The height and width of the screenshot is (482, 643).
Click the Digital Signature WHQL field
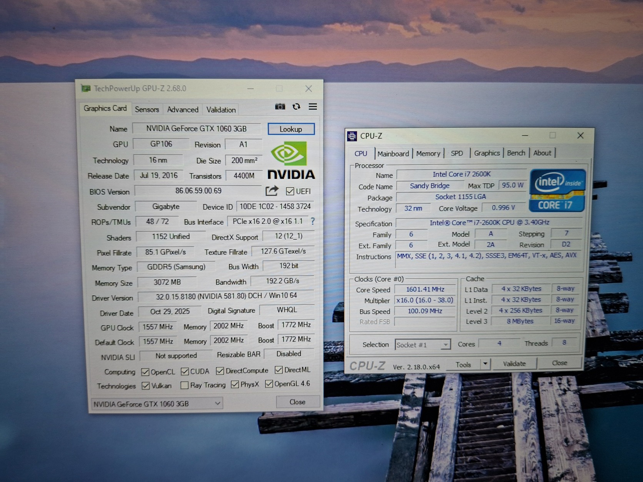pyautogui.click(x=287, y=310)
